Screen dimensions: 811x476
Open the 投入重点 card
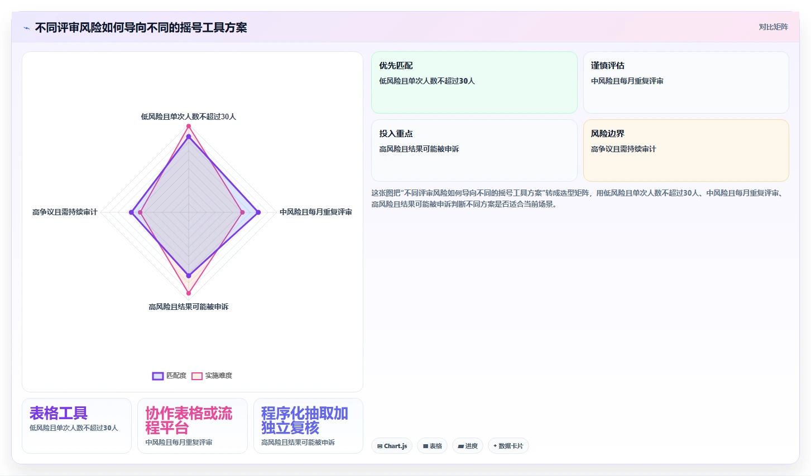pyautogui.click(x=474, y=150)
